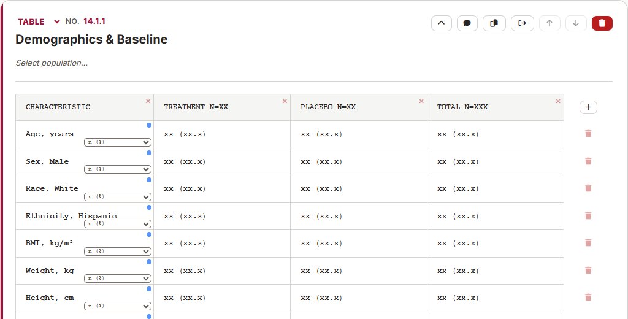Edit the Demographics & Baseline title

click(x=91, y=39)
